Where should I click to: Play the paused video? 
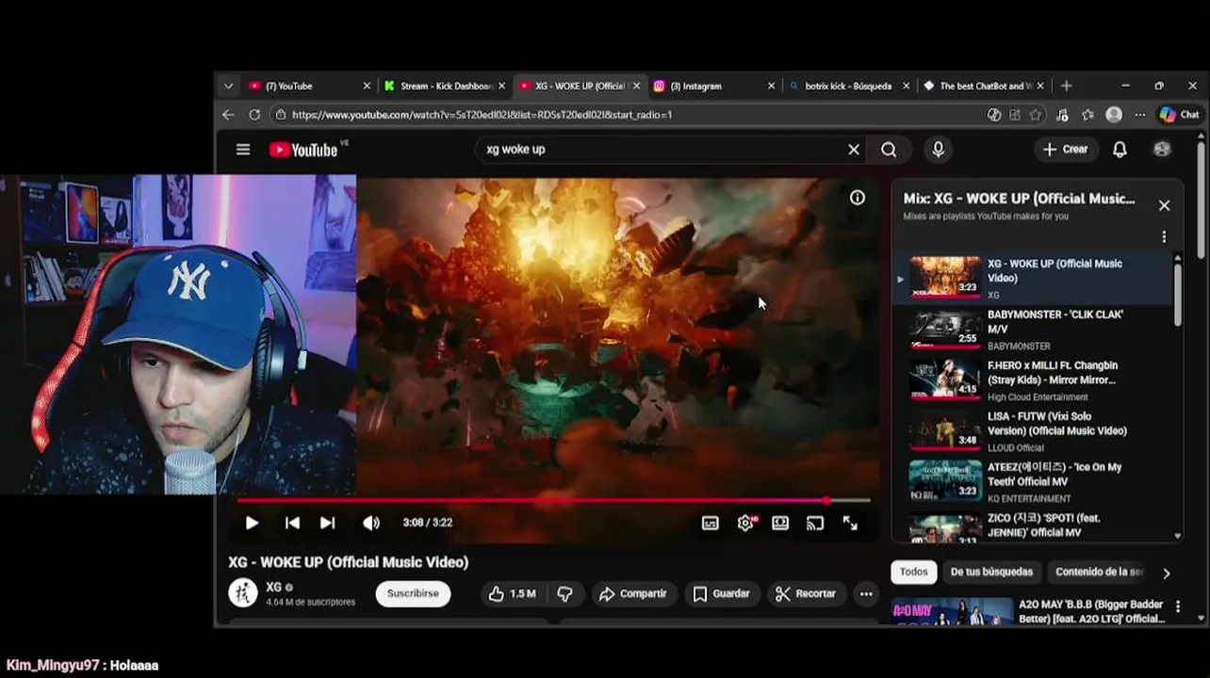point(252,523)
